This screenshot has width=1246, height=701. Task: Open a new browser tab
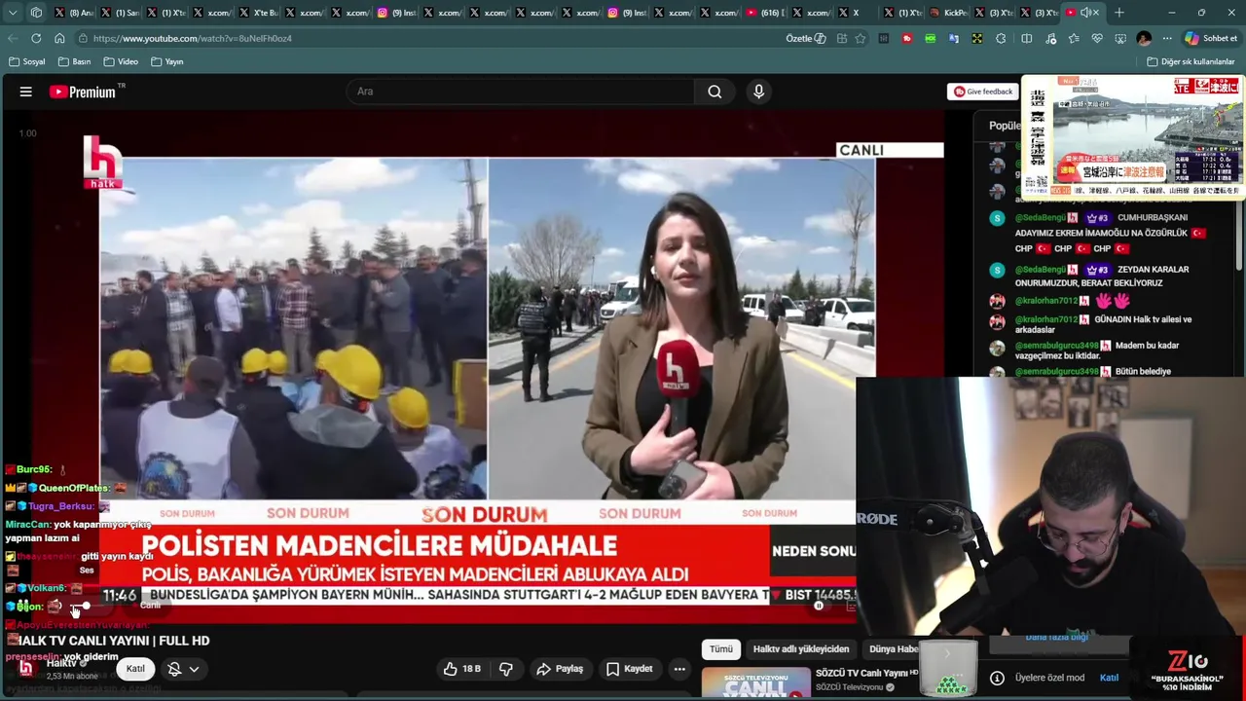click(1119, 13)
